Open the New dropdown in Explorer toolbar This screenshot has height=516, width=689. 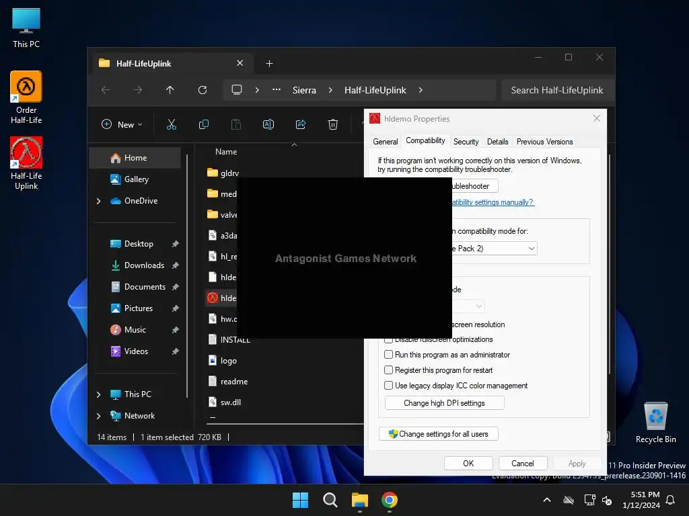coord(122,124)
